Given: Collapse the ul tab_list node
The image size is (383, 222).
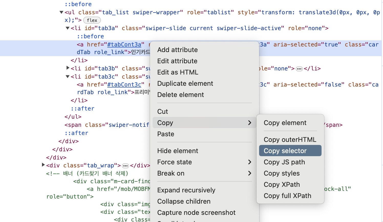Looking at the screenshot, I should (61, 12).
